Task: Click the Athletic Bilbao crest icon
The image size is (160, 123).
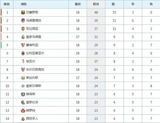Action: pyautogui.click(x=23, y=70)
